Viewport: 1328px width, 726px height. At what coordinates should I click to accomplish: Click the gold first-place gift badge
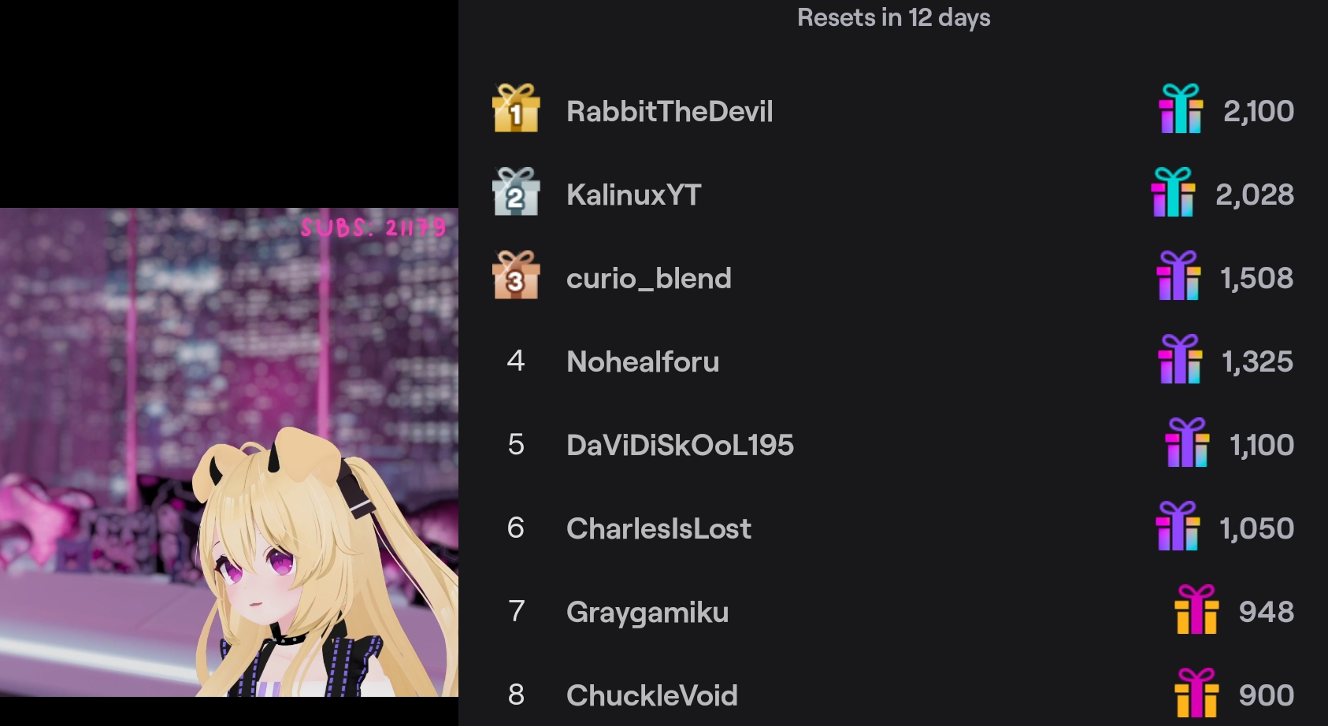[516, 108]
